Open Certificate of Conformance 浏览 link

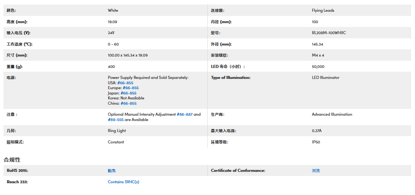click(316, 171)
